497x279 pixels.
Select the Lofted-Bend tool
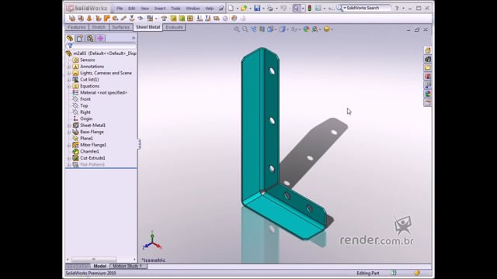tap(89, 19)
